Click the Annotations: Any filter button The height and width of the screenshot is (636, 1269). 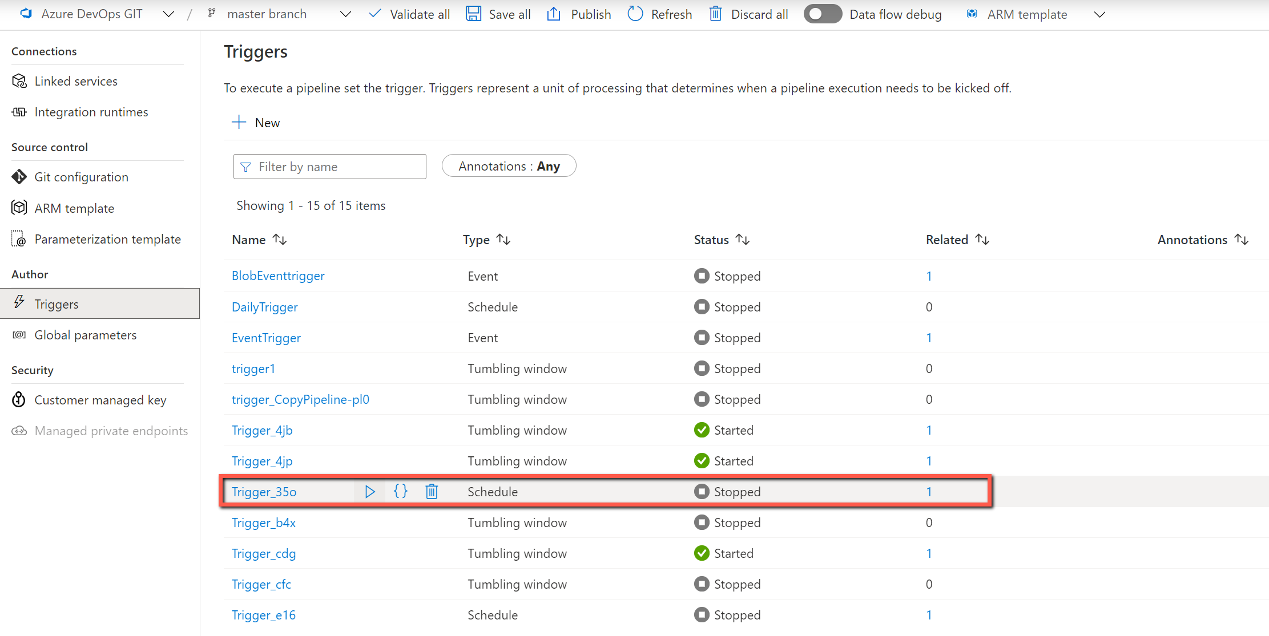pyautogui.click(x=507, y=167)
